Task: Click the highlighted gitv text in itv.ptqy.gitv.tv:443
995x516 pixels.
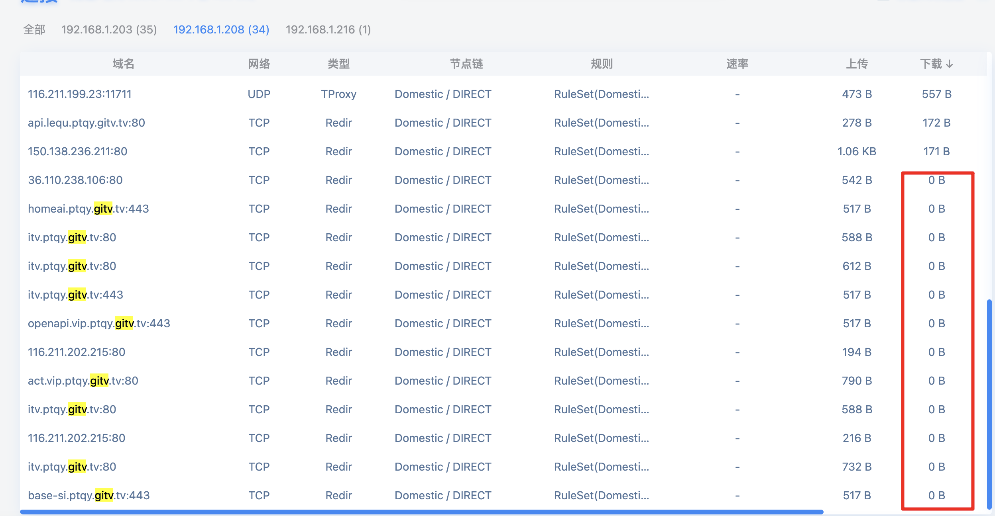Action: tap(78, 295)
